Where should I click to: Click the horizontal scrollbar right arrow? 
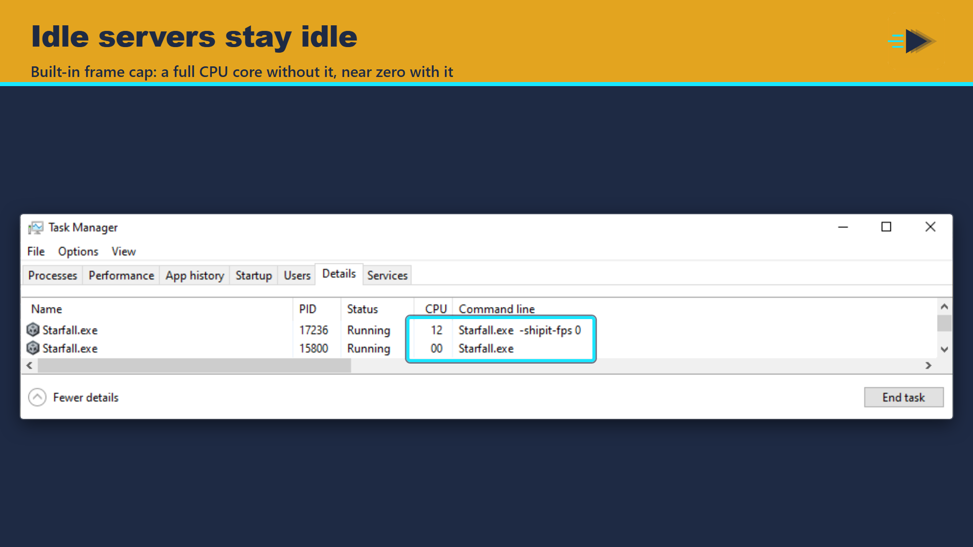coord(928,366)
